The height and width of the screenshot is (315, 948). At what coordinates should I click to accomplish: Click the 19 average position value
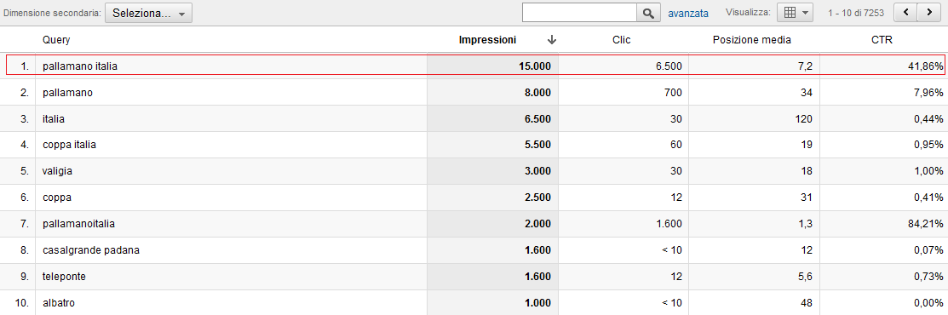coord(807,145)
